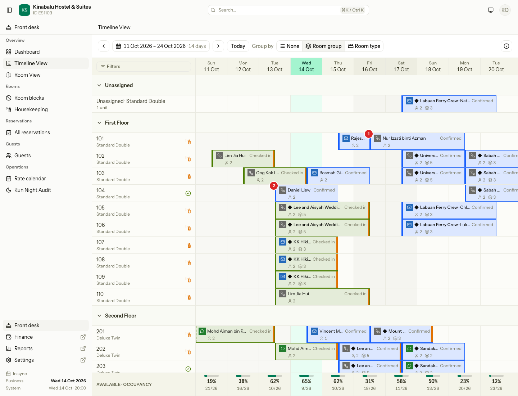The width and height of the screenshot is (518, 396).
Task: Click email icon on Rosmah booking
Action: (314, 173)
